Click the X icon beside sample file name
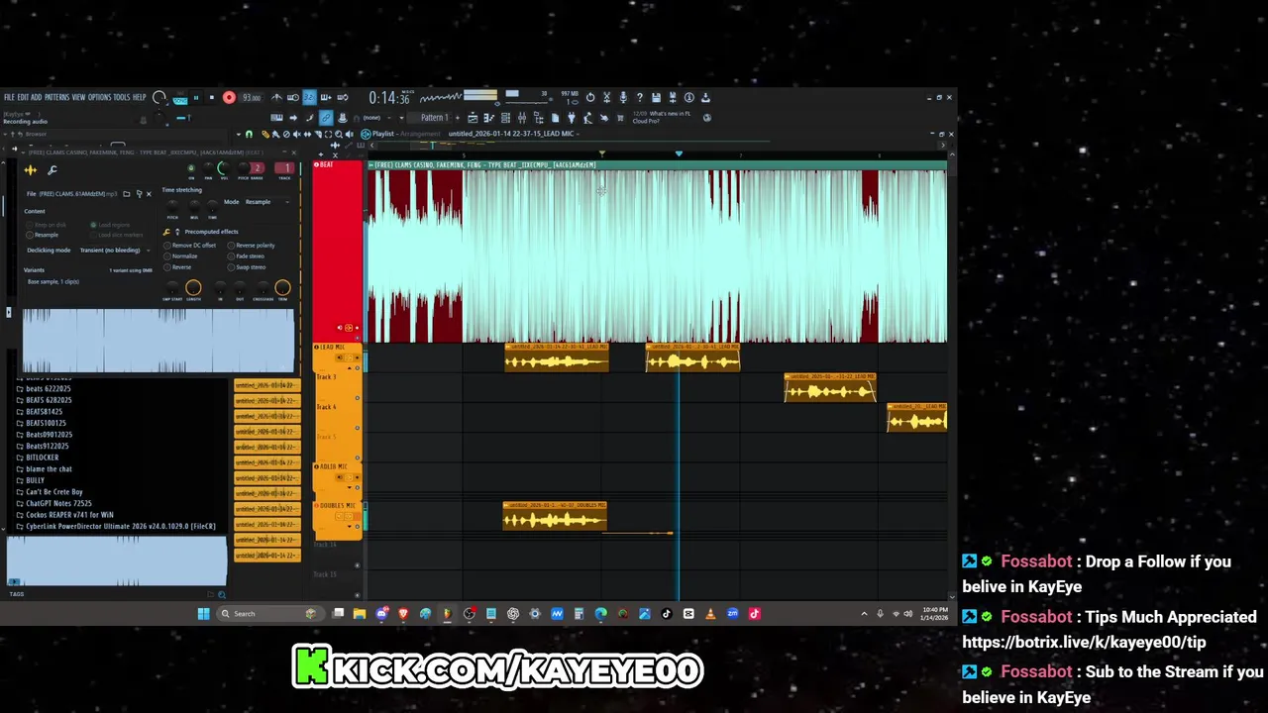The image size is (1268, 713). point(149,194)
